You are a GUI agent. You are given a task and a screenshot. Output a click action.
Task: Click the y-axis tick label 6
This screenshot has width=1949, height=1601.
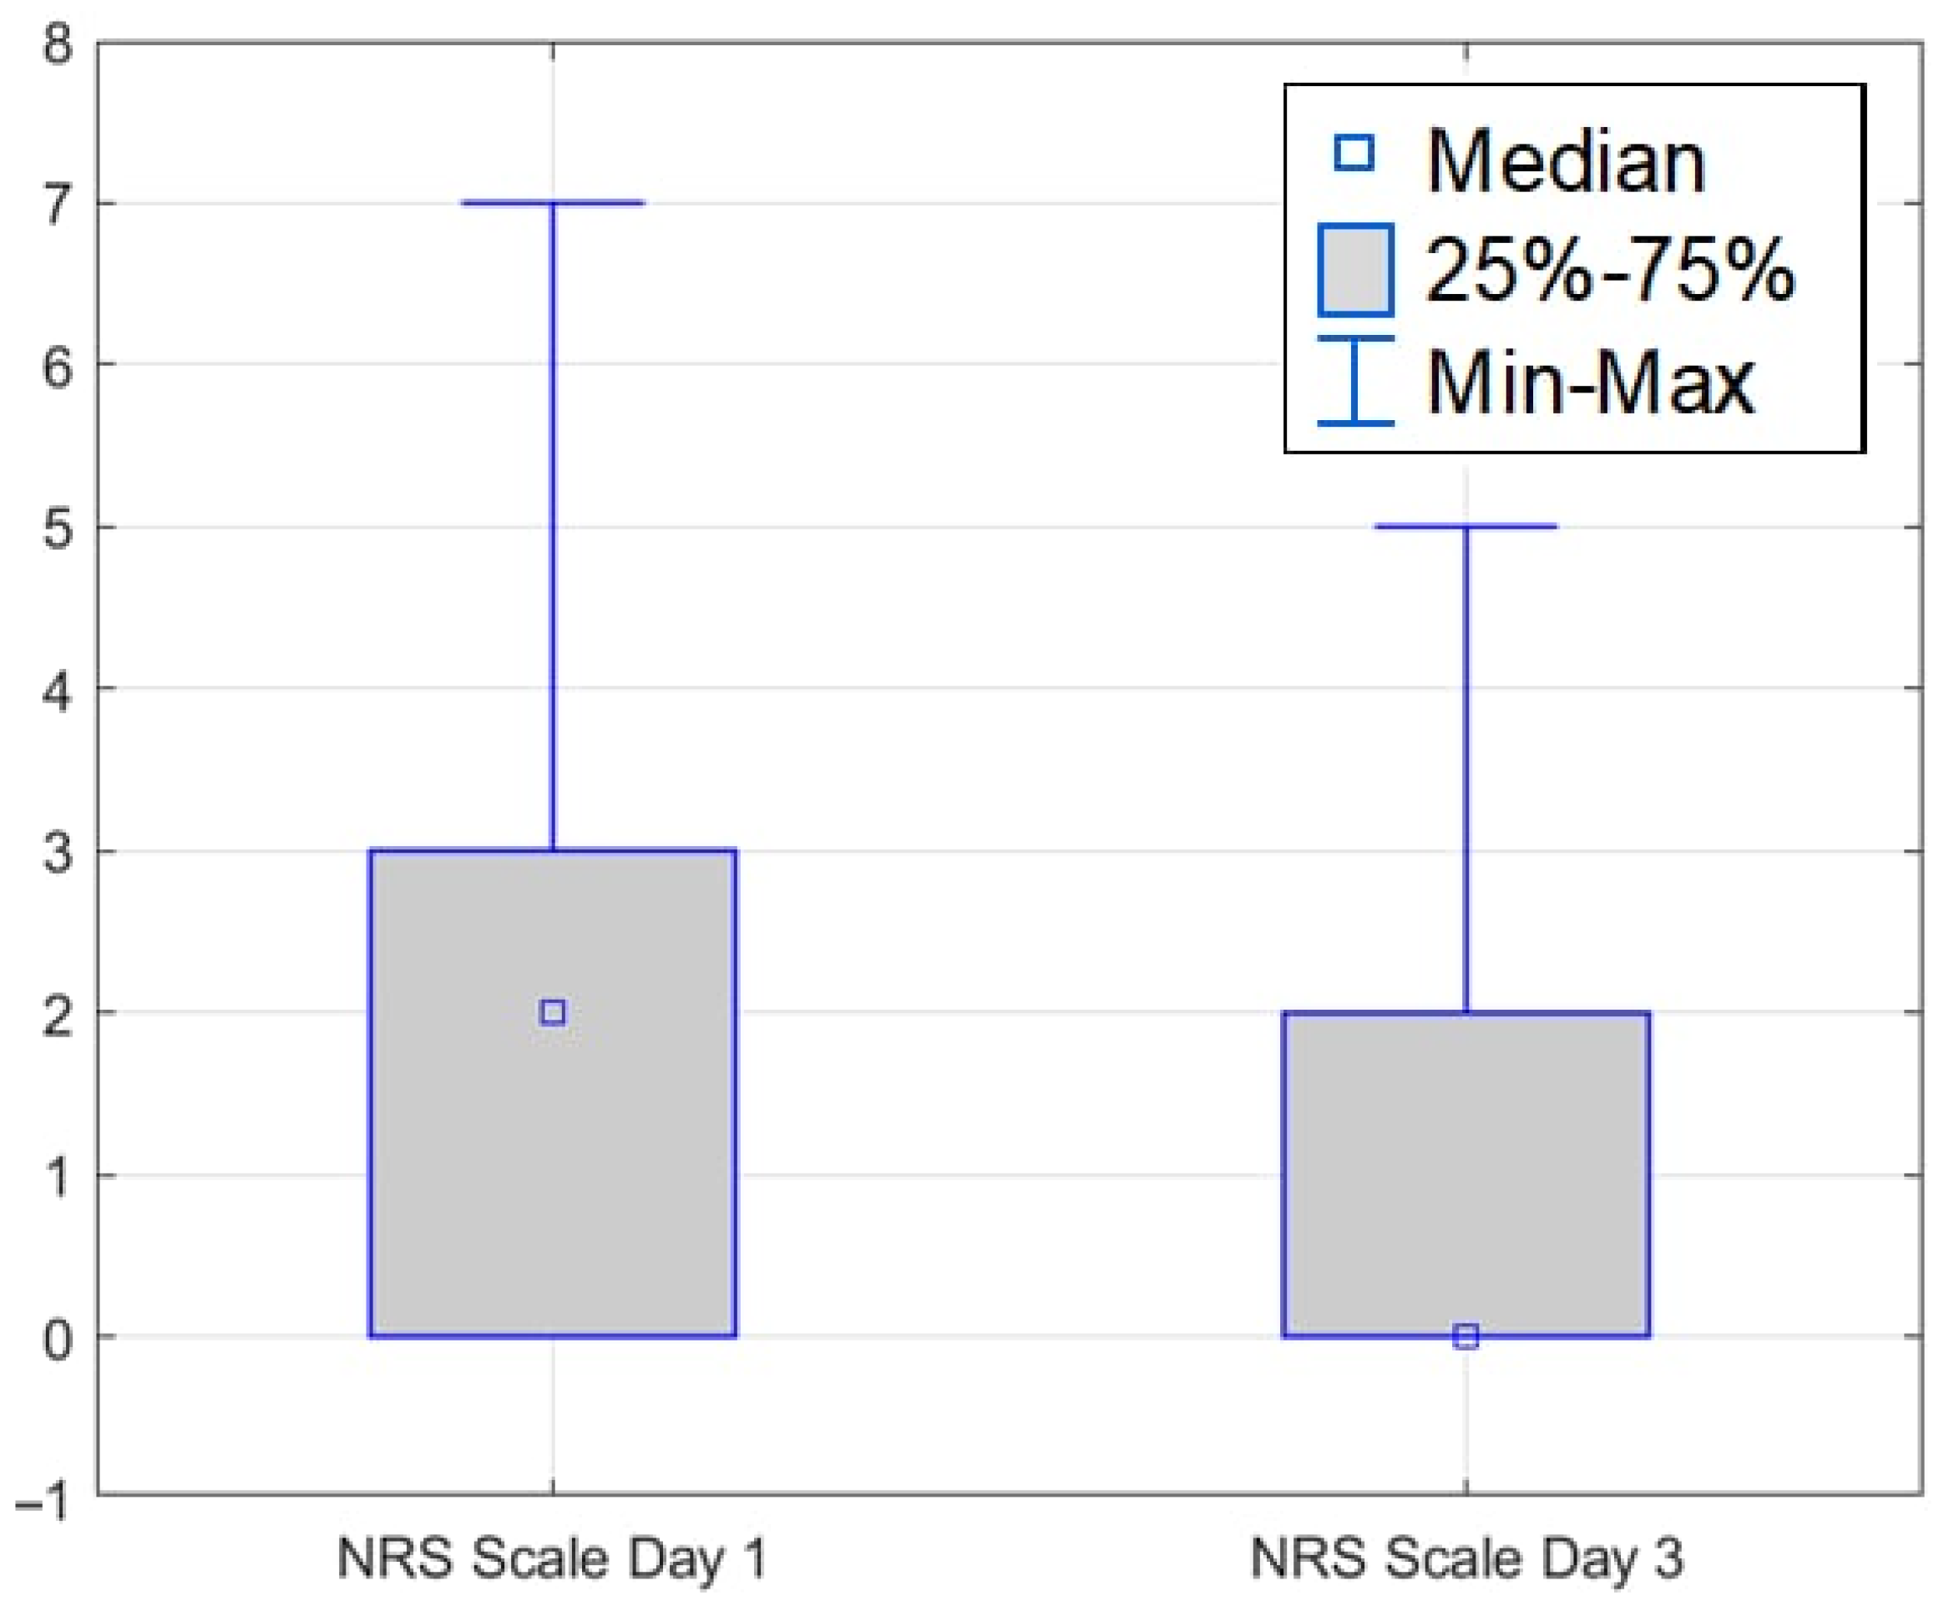[57, 367]
